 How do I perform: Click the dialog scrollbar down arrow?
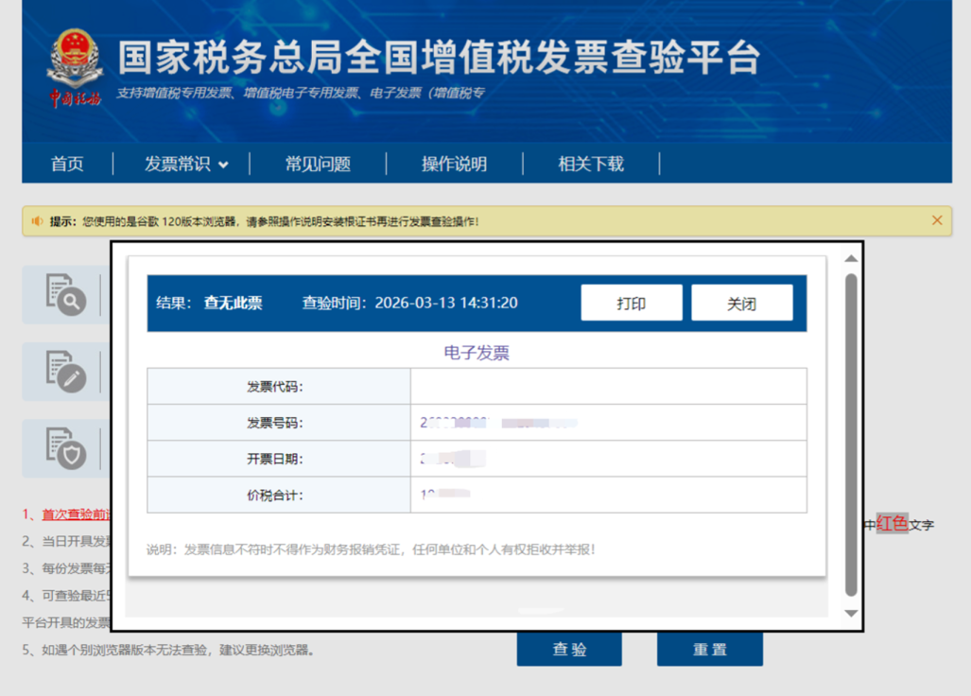click(x=852, y=613)
